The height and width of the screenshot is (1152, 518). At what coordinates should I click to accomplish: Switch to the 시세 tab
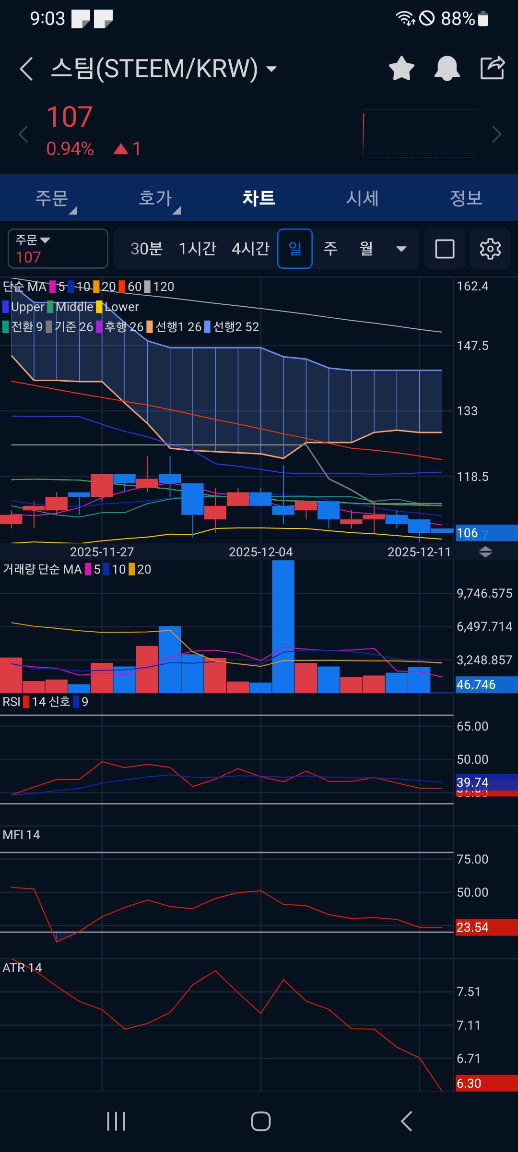pyautogui.click(x=363, y=198)
